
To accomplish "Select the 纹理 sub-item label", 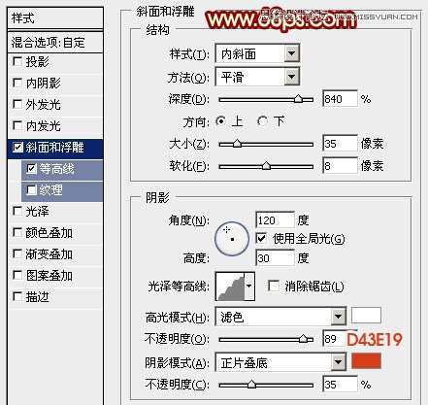I will coord(50,190).
